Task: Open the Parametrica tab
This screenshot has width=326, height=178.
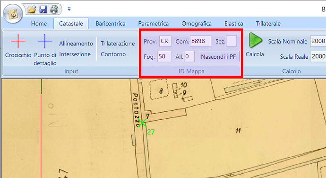Action: click(153, 24)
